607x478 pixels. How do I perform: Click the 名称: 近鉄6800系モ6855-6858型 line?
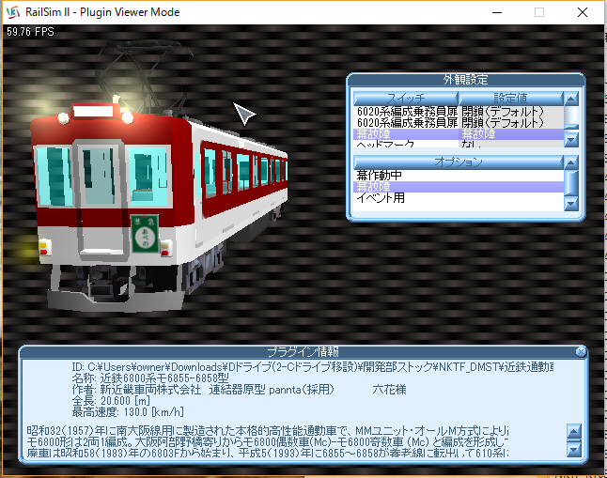(x=150, y=378)
